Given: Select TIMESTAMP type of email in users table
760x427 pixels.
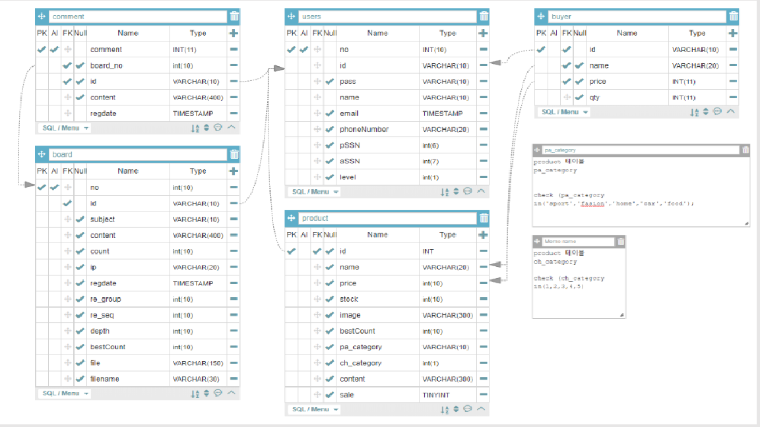Looking at the screenshot, I should pos(443,113).
